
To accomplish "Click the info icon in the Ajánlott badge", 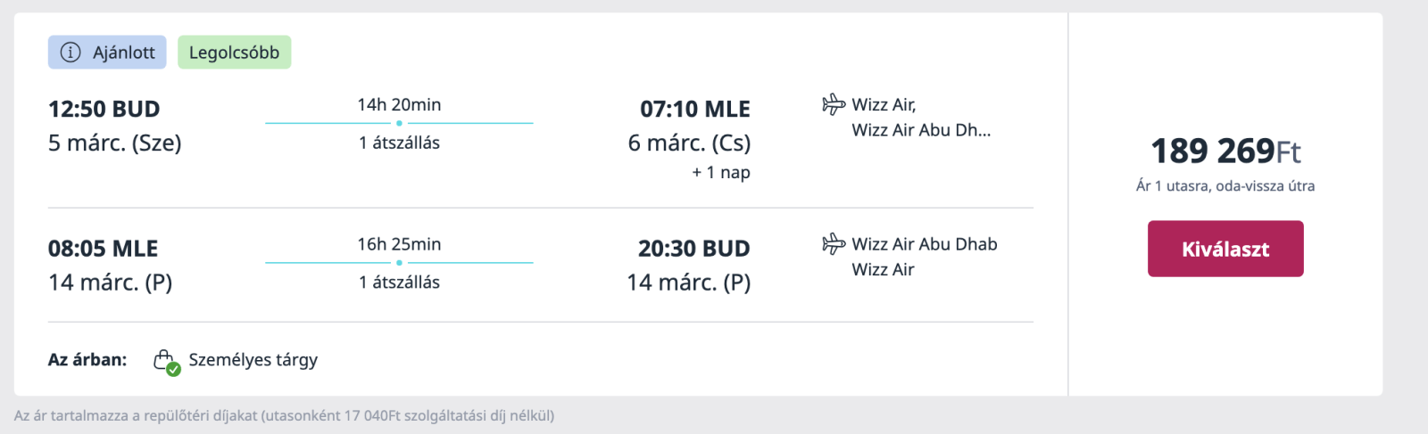I will (x=71, y=53).
